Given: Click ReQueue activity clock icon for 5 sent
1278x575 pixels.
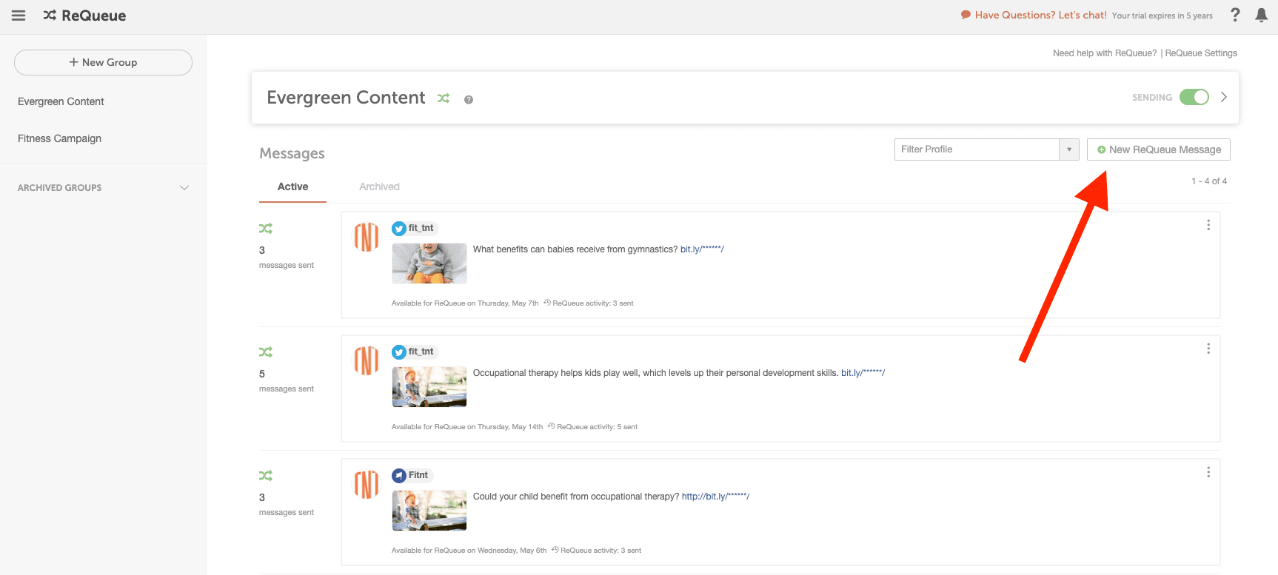Looking at the screenshot, I should (552, 426).
